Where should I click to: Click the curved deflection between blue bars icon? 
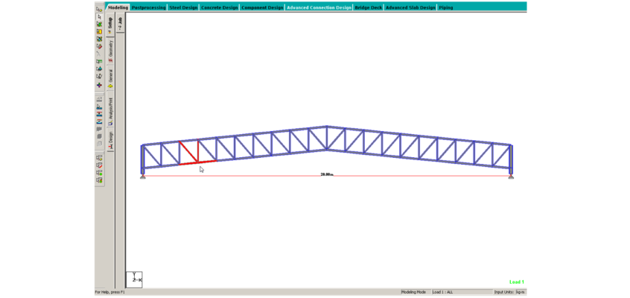coord(99,121)
